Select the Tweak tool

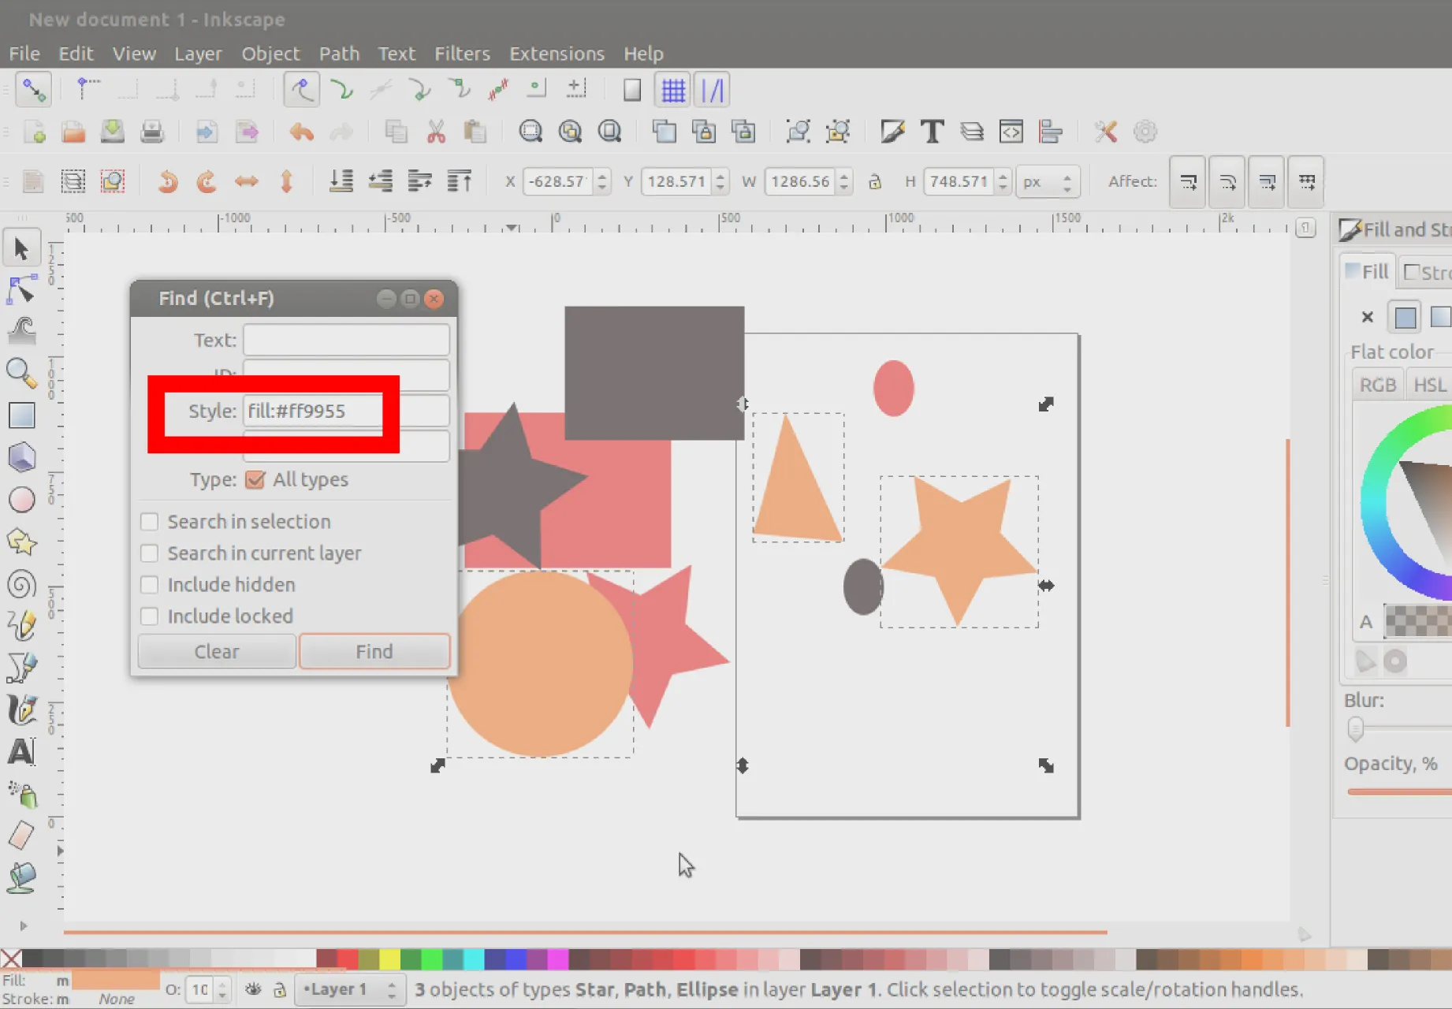21,331
